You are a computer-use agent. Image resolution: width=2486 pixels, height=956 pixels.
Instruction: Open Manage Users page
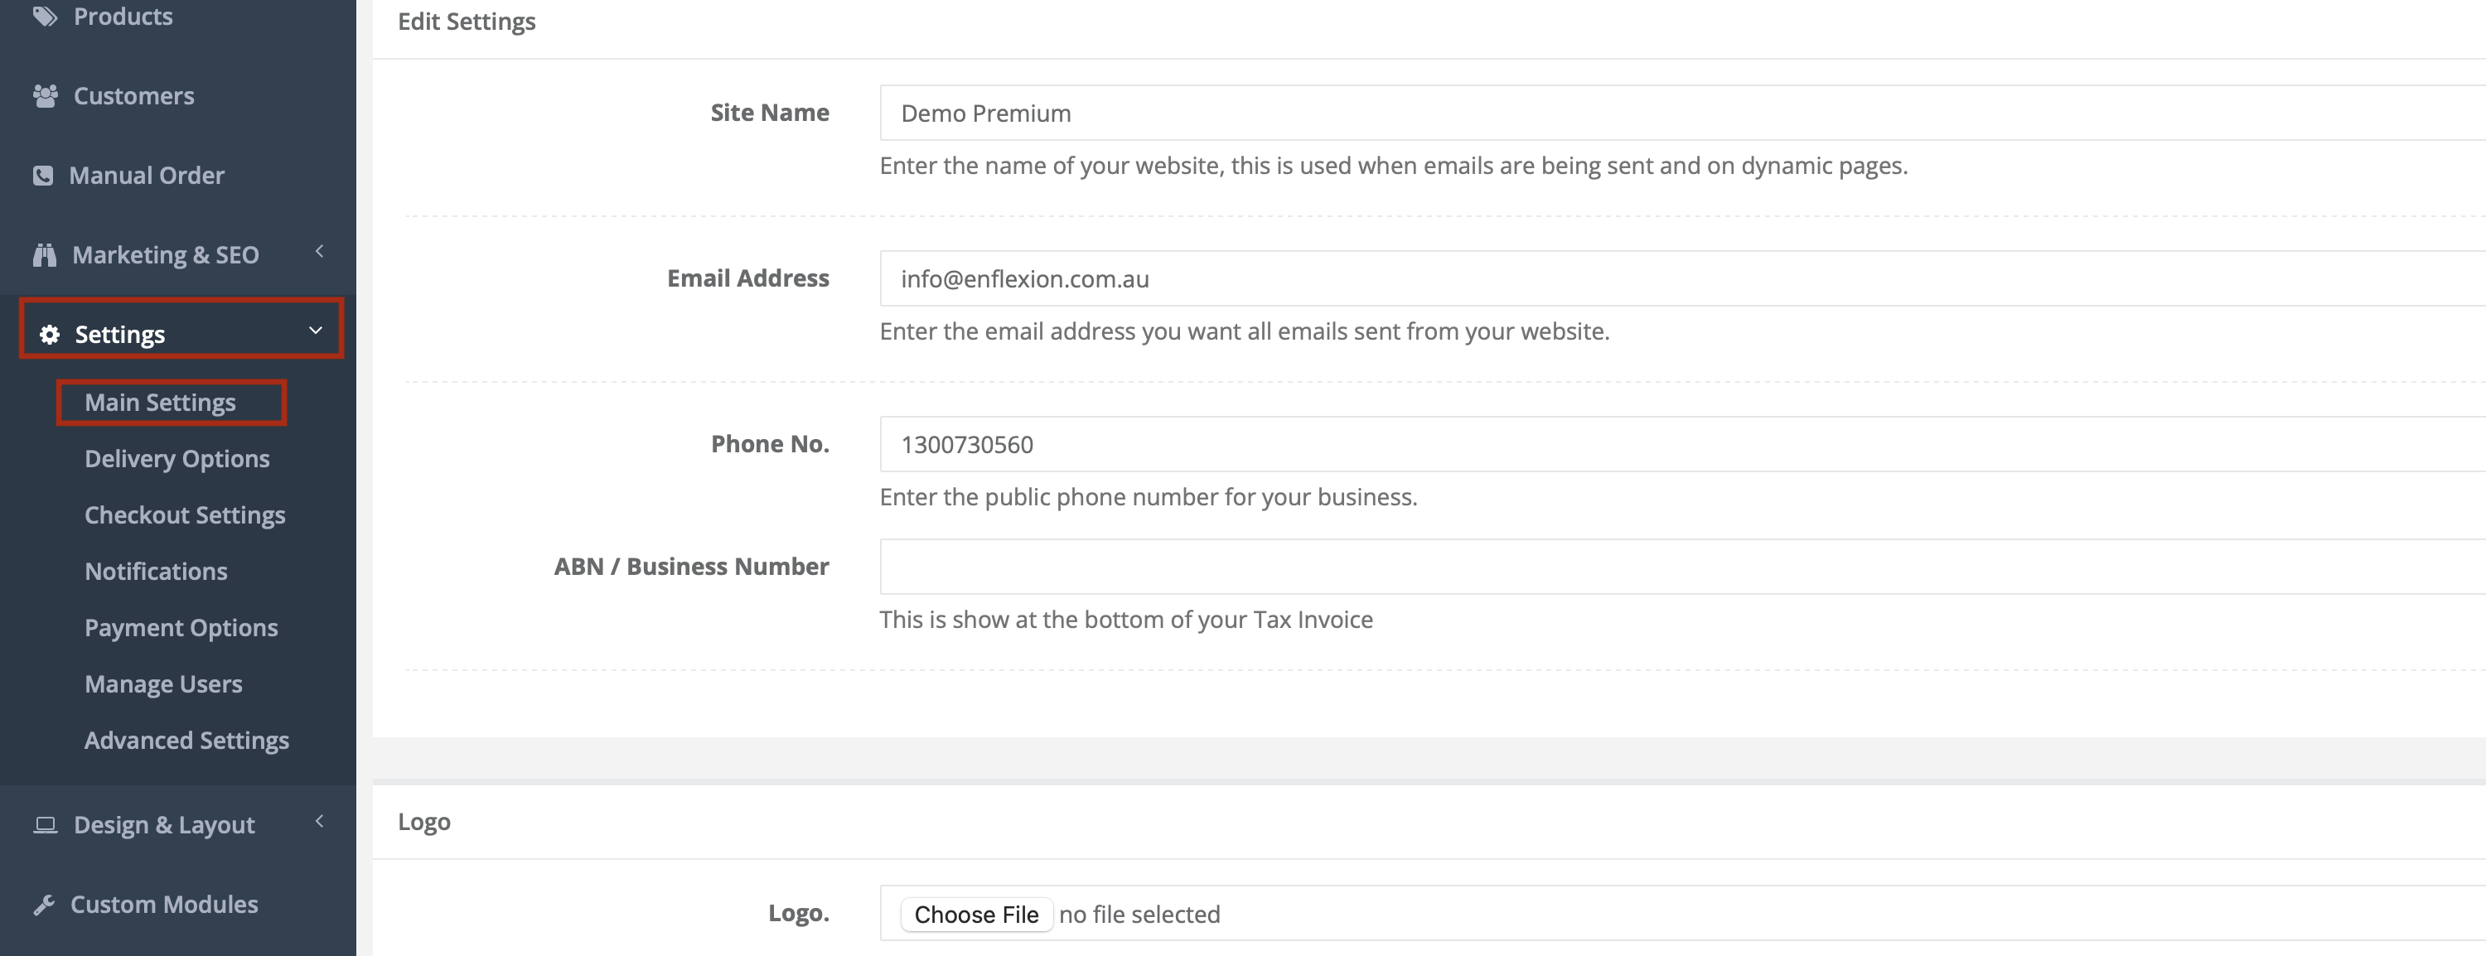pos(163,684)
